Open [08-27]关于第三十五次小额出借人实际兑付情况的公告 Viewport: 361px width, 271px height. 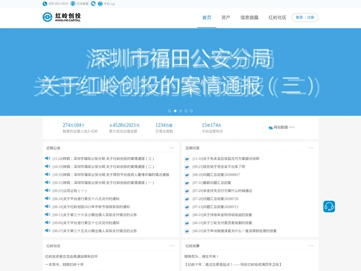(95, 231)
